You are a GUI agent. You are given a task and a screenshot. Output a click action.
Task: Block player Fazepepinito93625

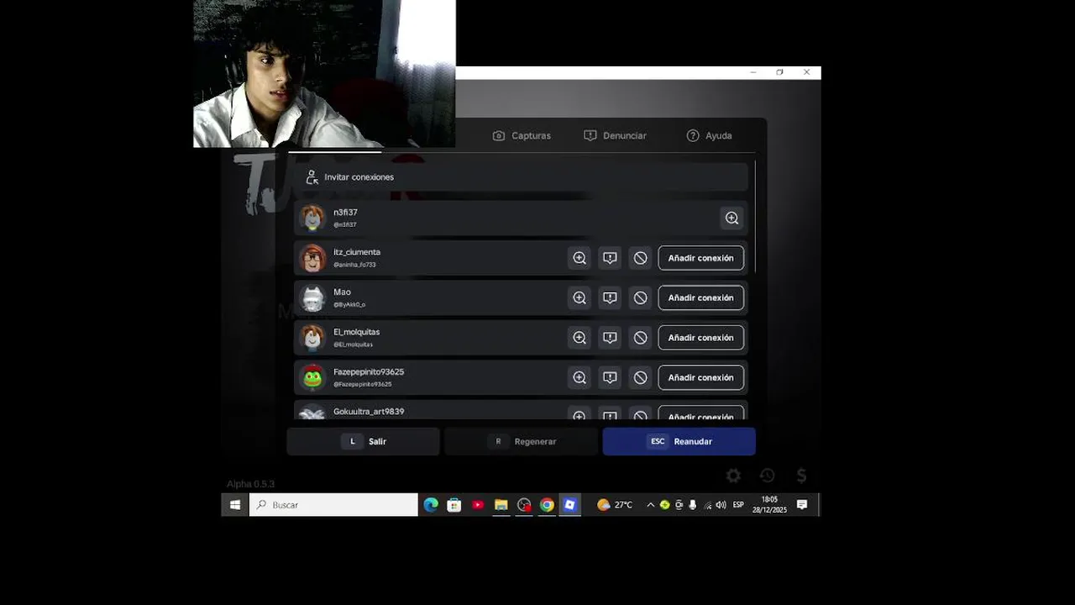click(640, 377)
